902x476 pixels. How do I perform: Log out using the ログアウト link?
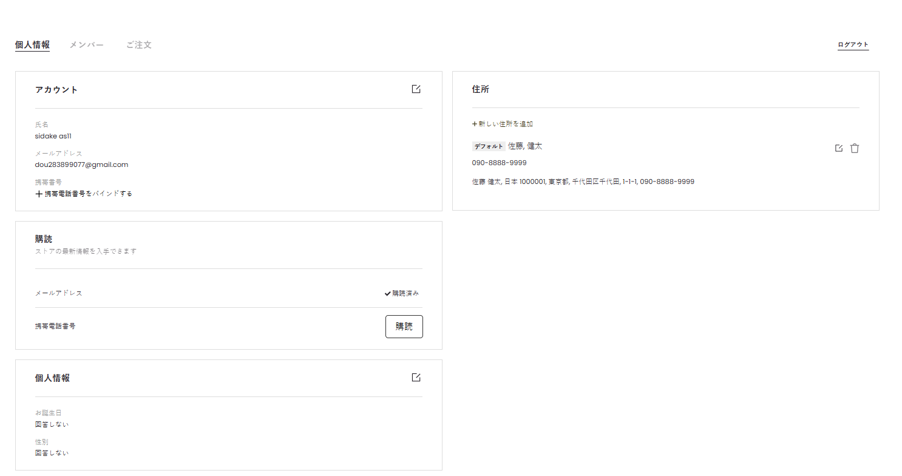coord(853,44)
